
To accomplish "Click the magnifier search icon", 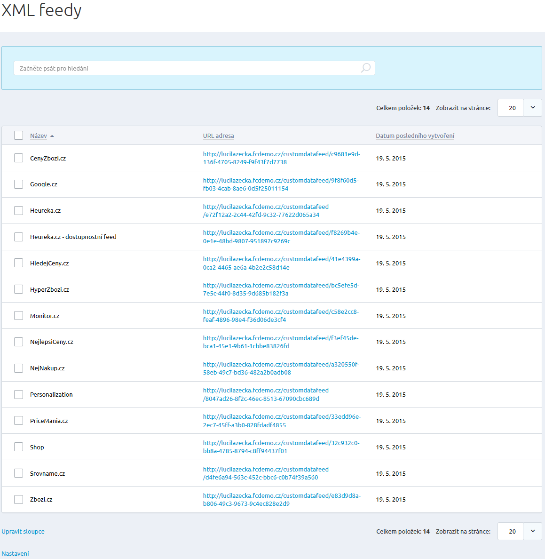I will tap(365, 68).
